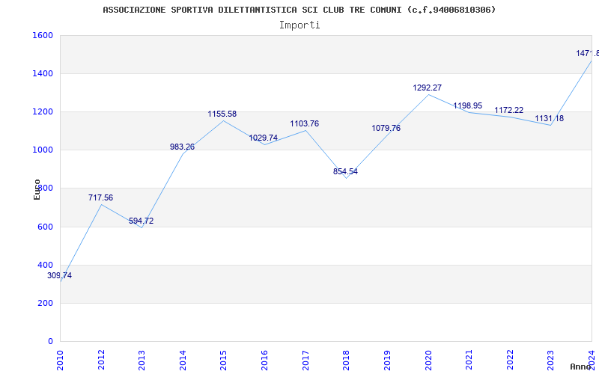This screenshot has height=374, width=599.
Task: Click the data label 1155.58
Action: point(222,114)
